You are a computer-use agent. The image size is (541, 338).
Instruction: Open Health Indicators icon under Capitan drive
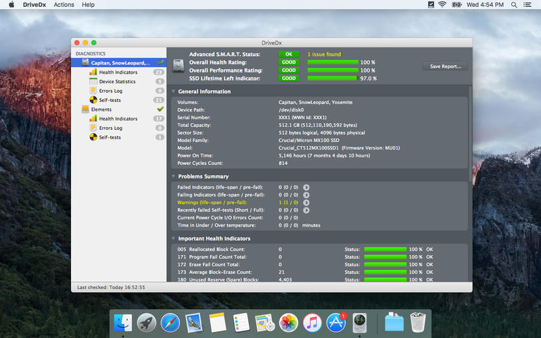[93, 72]
